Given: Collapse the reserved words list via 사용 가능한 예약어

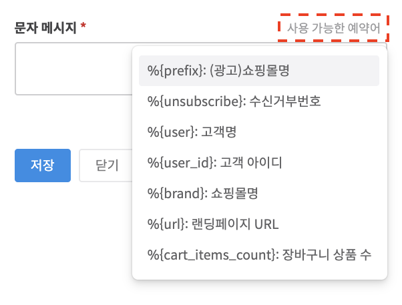Looking at the screenshot, I should 333,28.
